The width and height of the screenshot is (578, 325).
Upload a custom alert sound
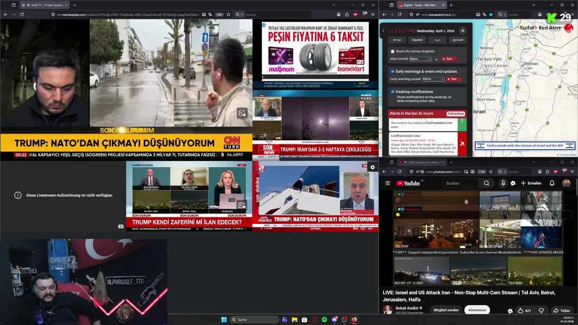tap(436, 59)
